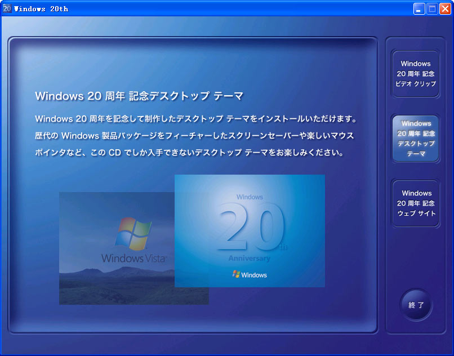Click the heading Windows 20 周年 記念デスクトップ テーマ
This screenshot has height=356, width=454.
[139, 96]
